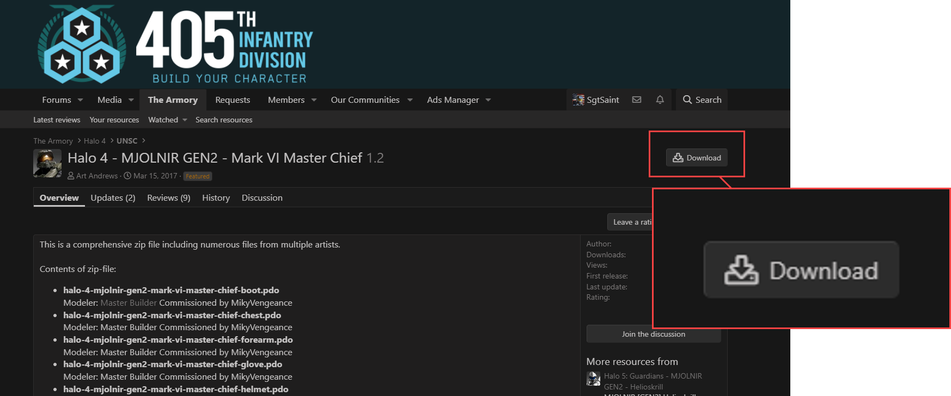The width and height of the screenshot is (951, 396).
Task: Click the master-chief-helmet.pdo file name
Action: pos(176,389)
